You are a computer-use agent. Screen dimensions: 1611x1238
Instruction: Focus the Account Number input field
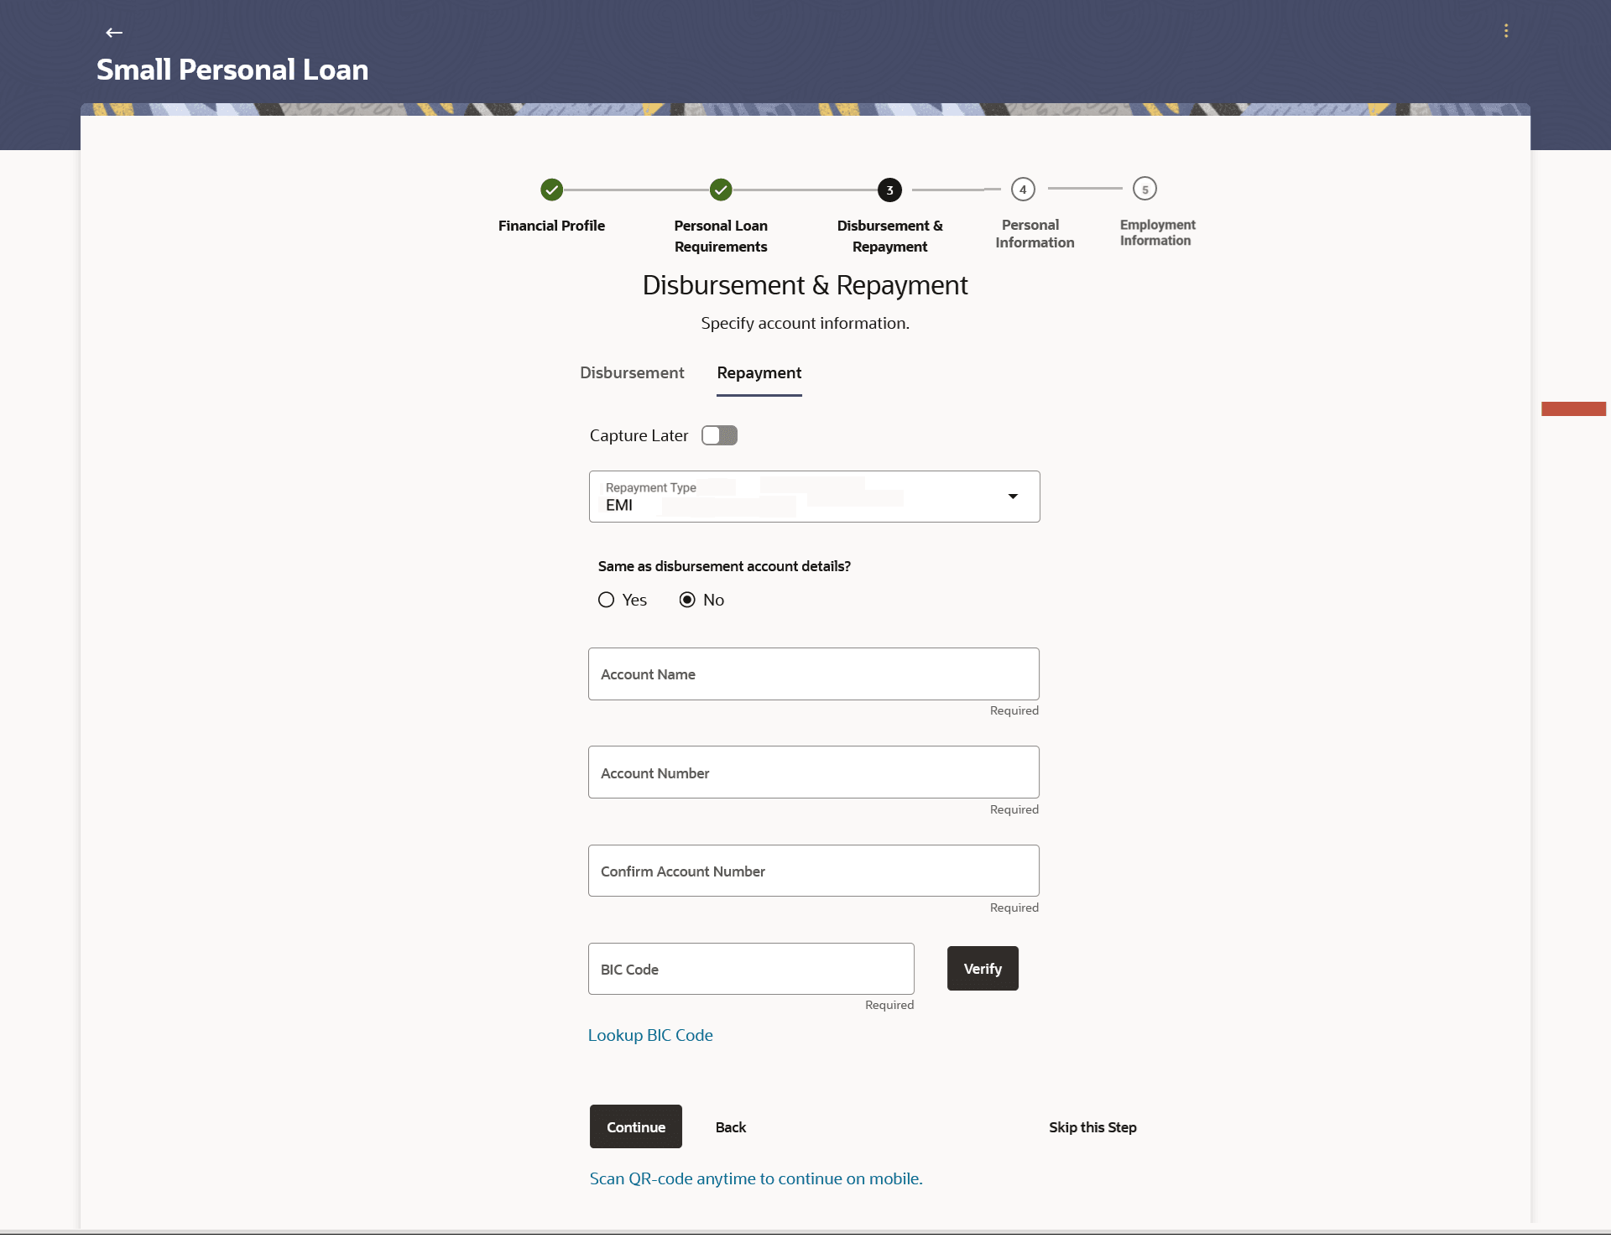[x=813, y=772]
